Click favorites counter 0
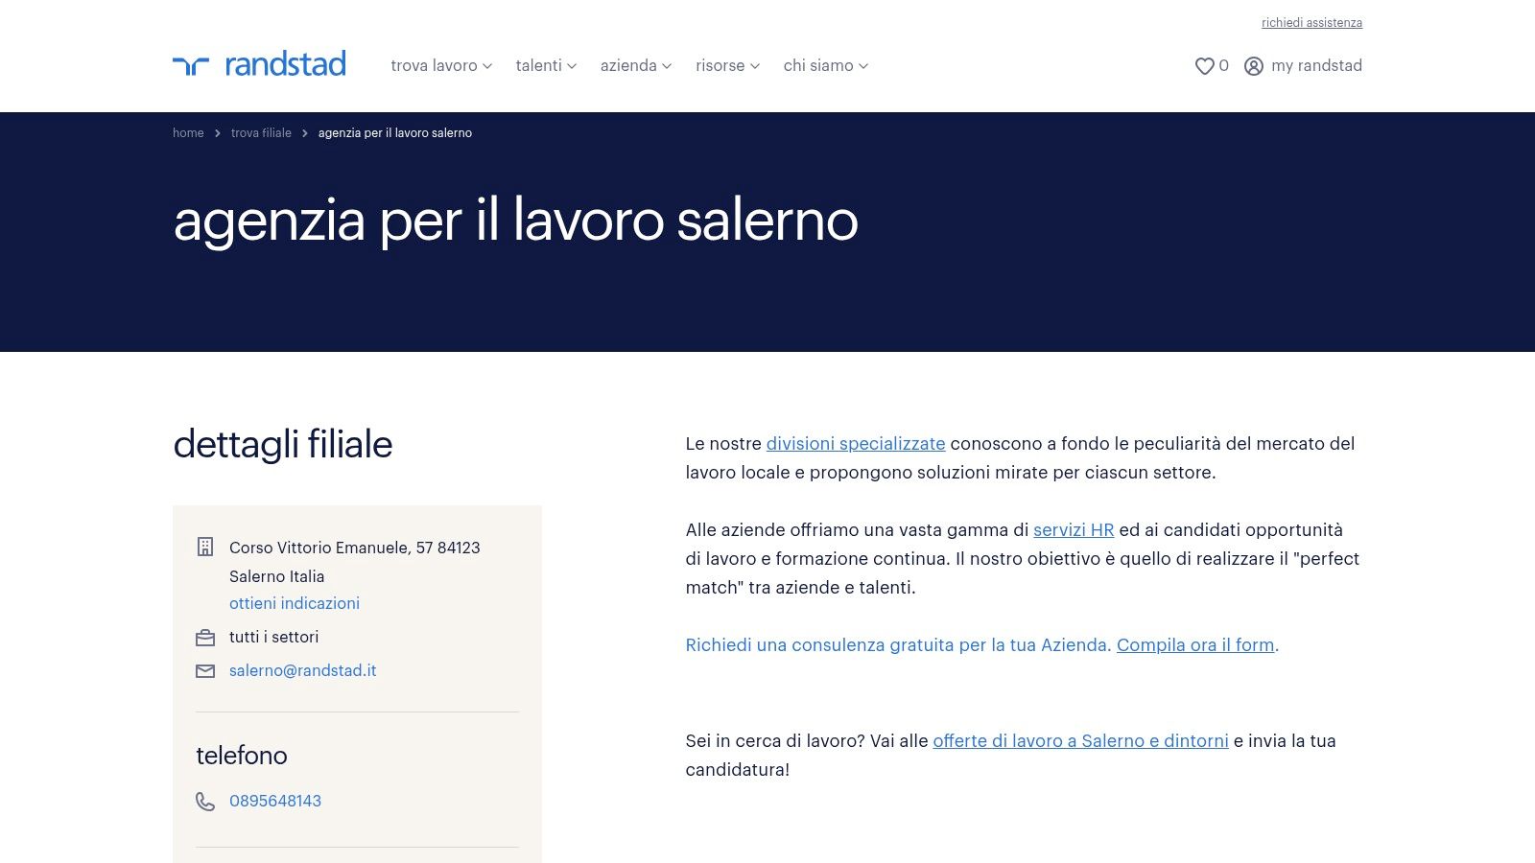Viewport: 1535px width, 863px height. tap(1223, 65)
